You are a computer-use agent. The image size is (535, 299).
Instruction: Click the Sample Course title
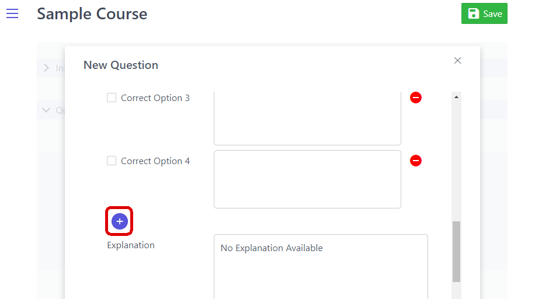coord(92,13)
